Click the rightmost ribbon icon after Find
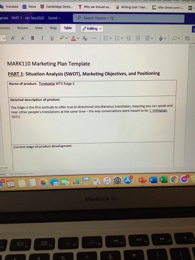The width and height of the screenshot is (195, 260). pyautogui.click(x=187, y=39)
